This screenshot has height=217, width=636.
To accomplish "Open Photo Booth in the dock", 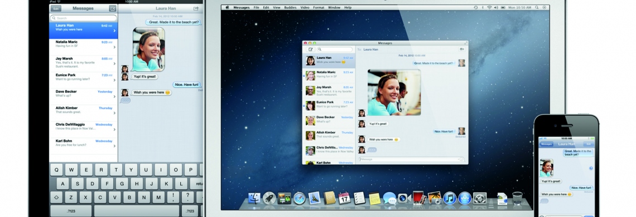I will point(419,198).
